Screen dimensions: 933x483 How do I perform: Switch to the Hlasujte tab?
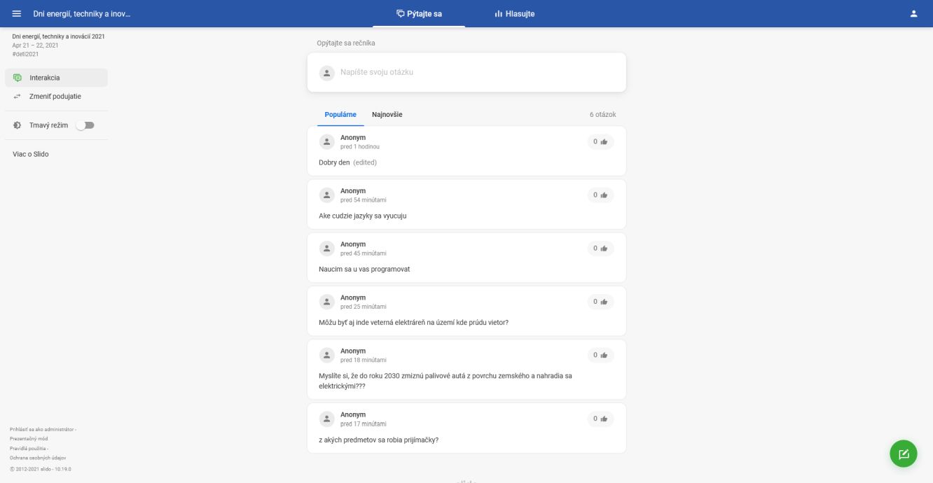514,14
